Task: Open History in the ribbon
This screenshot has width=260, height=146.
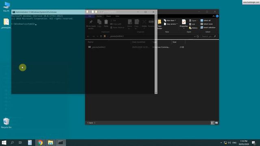Action: click(x=193, y=28)
